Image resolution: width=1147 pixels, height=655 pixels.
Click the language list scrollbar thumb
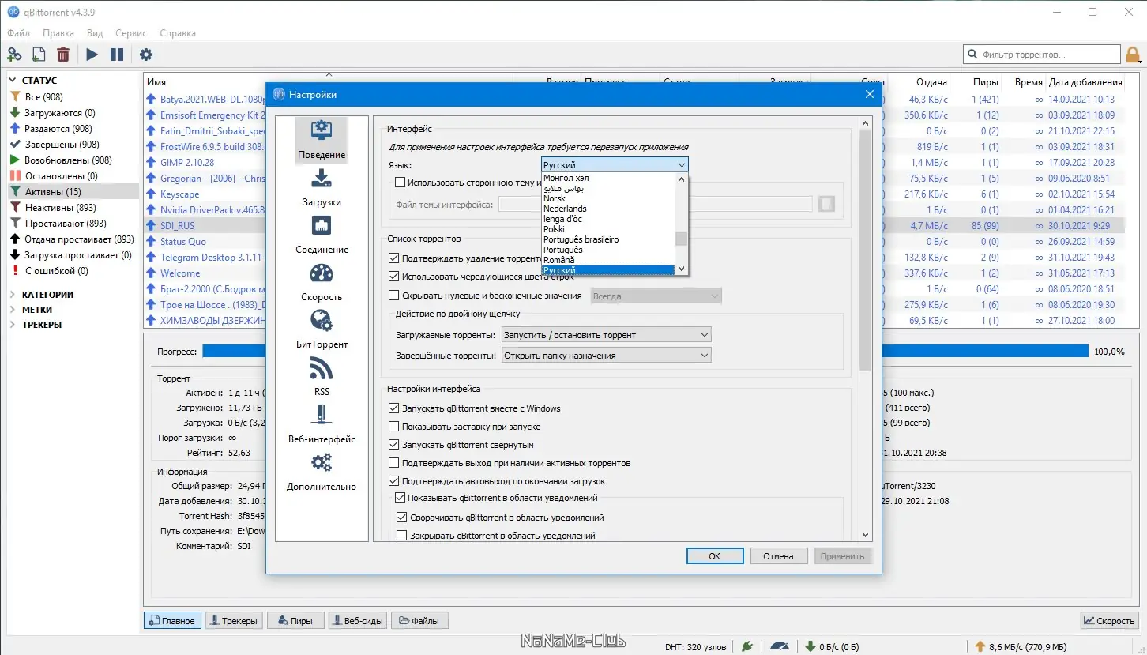click(682, 239)
